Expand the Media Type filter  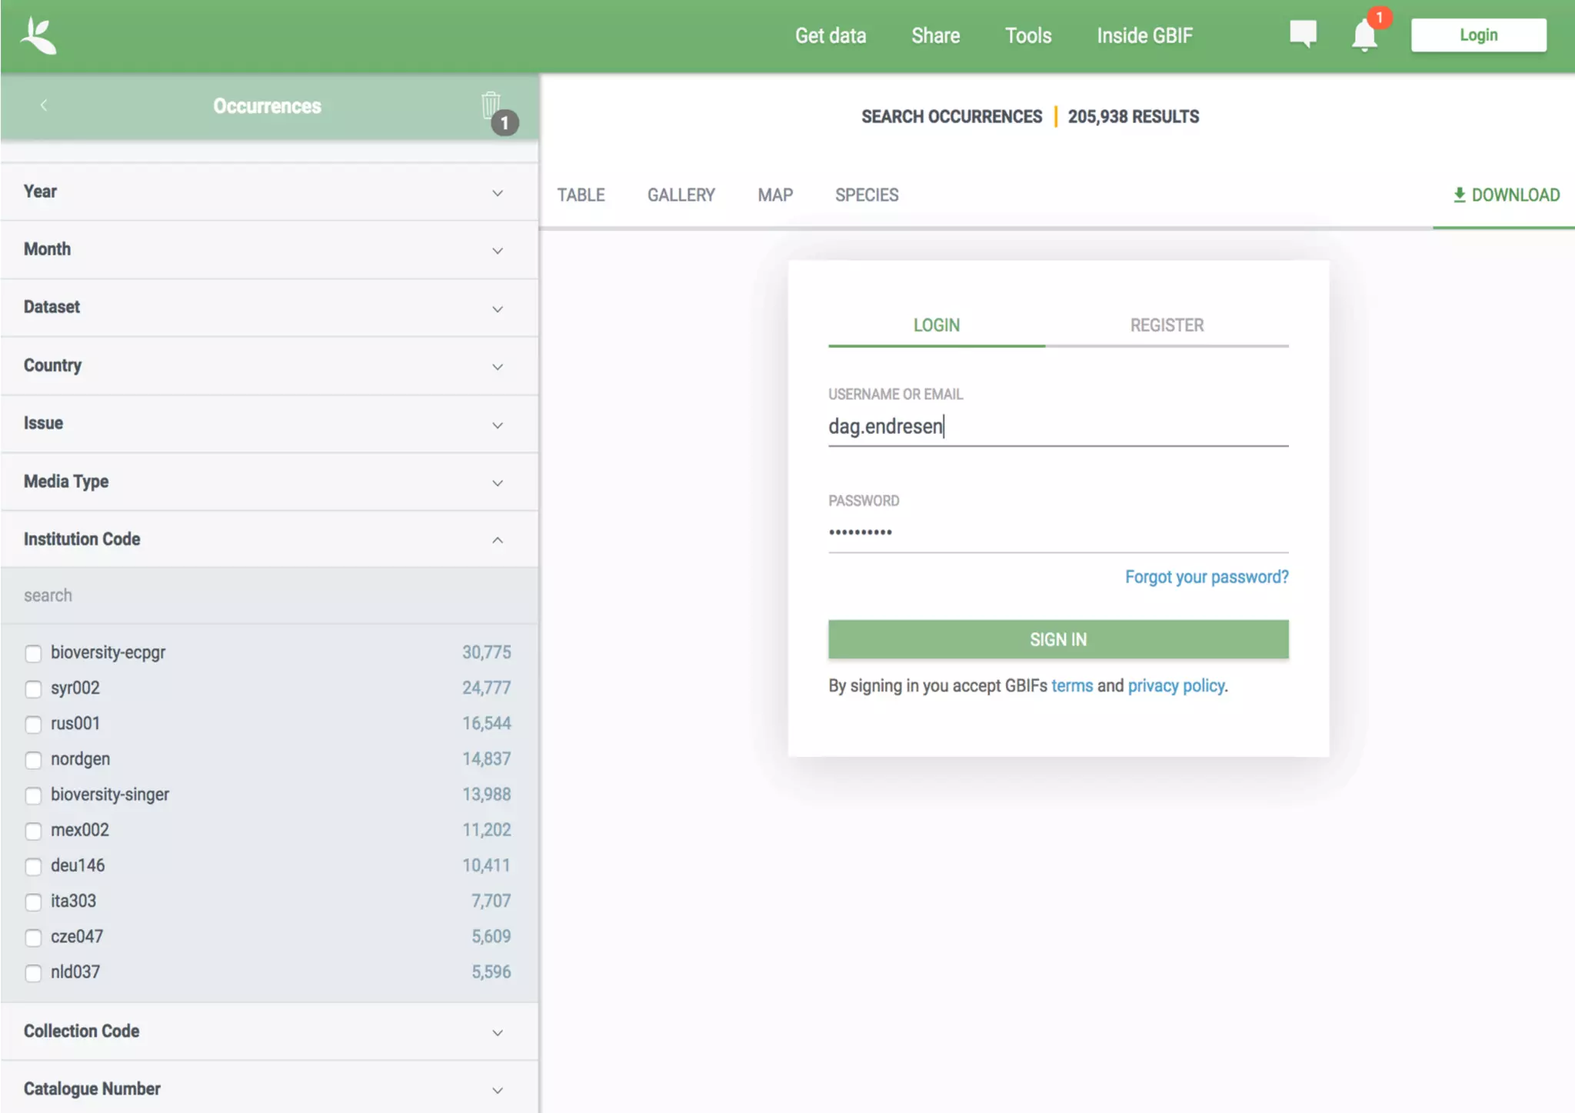coord(498,483)
